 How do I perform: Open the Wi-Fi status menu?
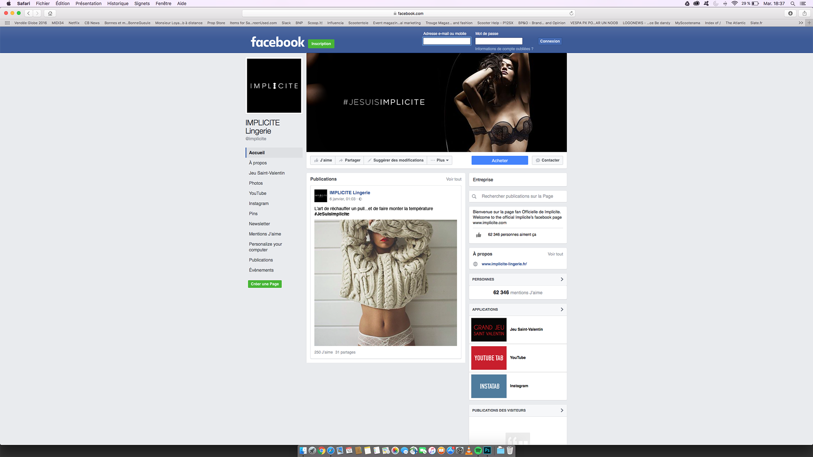[735, 3]
